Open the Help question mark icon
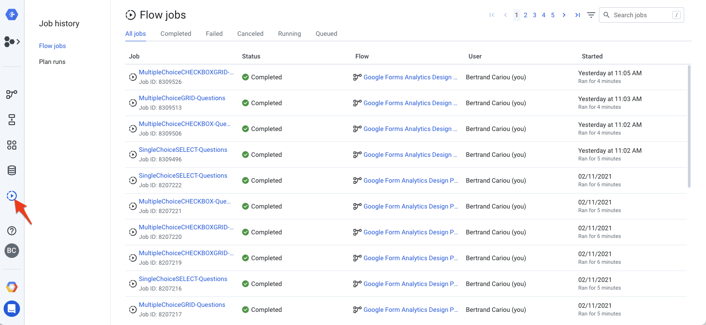The image size is (706, 325). (x=12, y=231)
